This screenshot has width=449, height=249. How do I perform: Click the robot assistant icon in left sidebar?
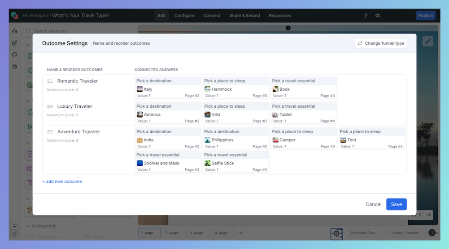(x=14, y=31)
